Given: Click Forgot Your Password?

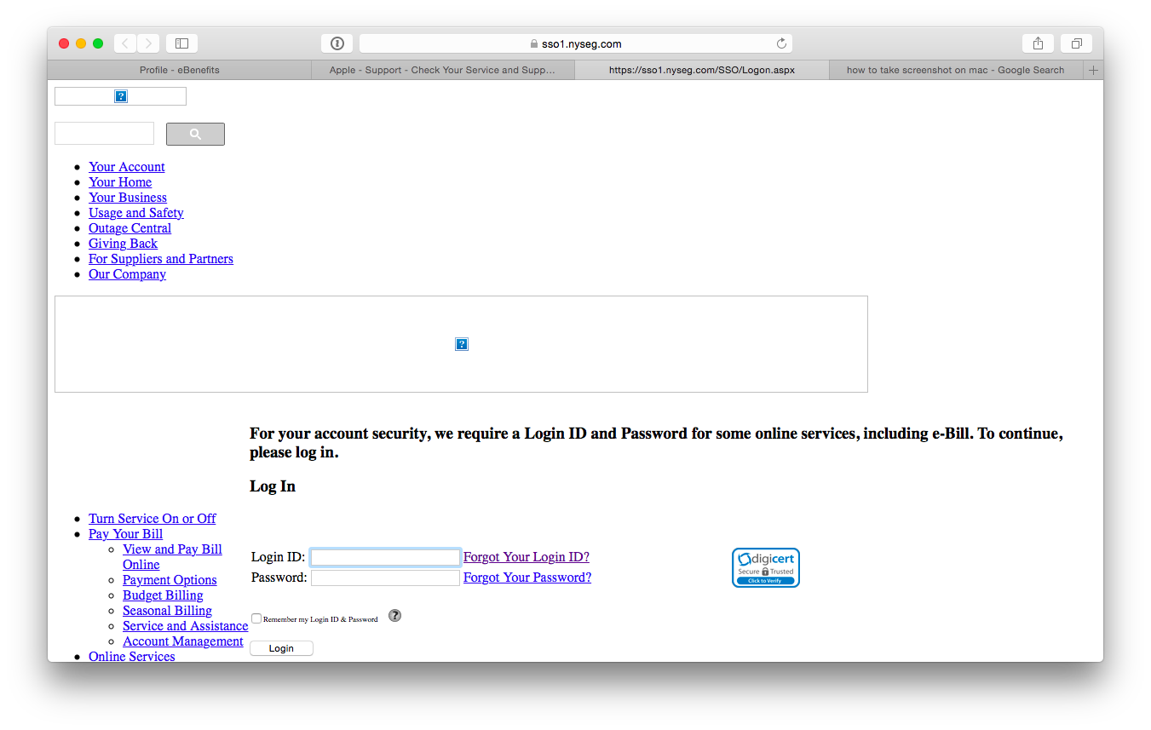Looking at the screenshot, I should coord(527,578).
